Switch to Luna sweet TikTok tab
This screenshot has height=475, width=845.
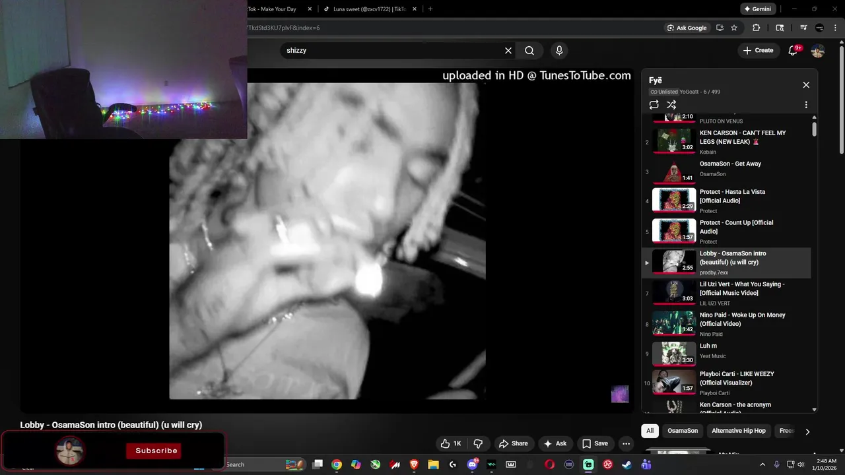point(368,9)
